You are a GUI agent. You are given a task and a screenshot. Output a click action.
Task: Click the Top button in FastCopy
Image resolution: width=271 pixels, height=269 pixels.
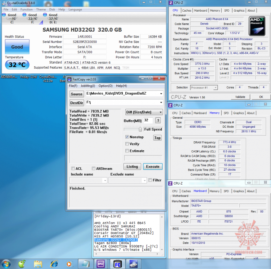157,138
